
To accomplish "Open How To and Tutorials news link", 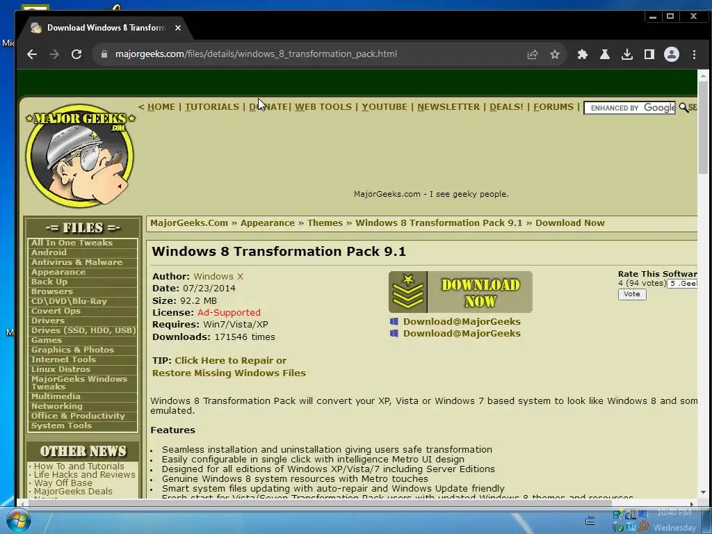I will point(79,467).
